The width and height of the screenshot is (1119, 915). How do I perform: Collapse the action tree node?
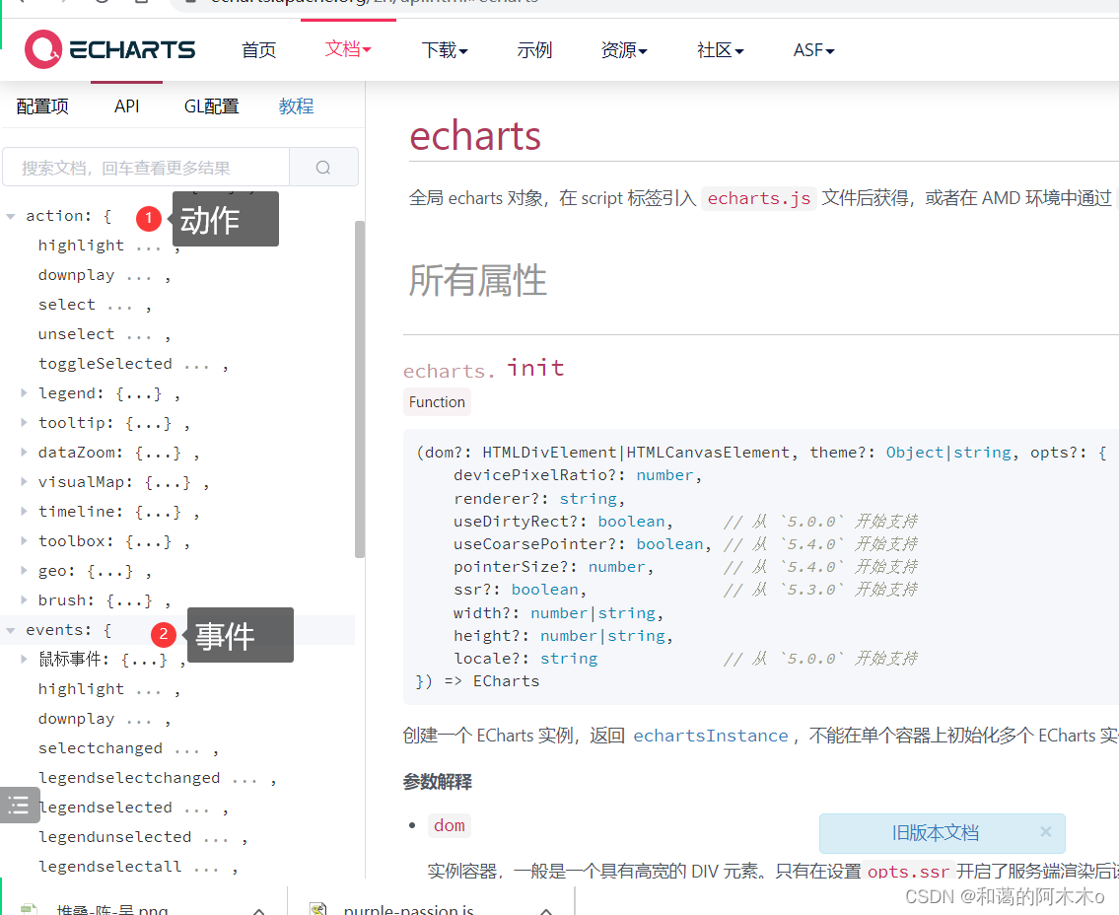tap(11, 216)
